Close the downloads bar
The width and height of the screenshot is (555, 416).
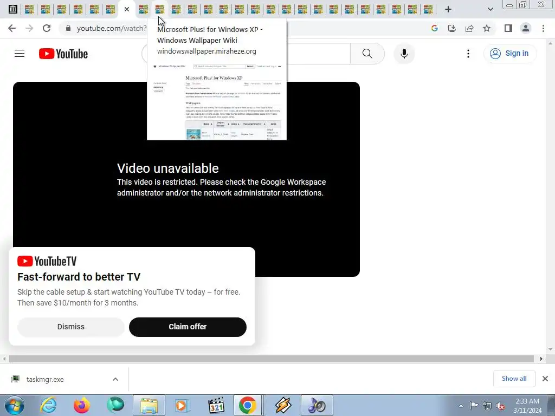[x=545, y=379]
